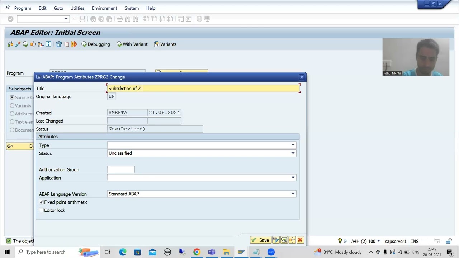Open File Explorer from the taskbar
Viewport: 459px width, 258px height.
pyautogui.click(x=226, y=252)
